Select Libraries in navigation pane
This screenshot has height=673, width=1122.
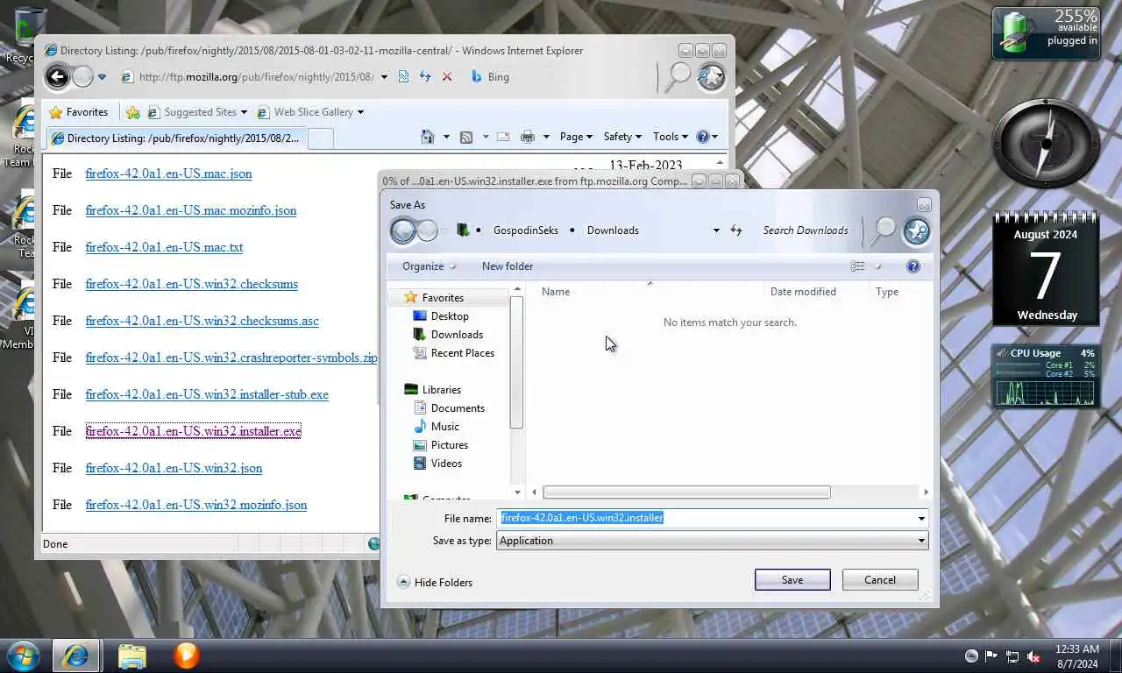click(441, 390)
